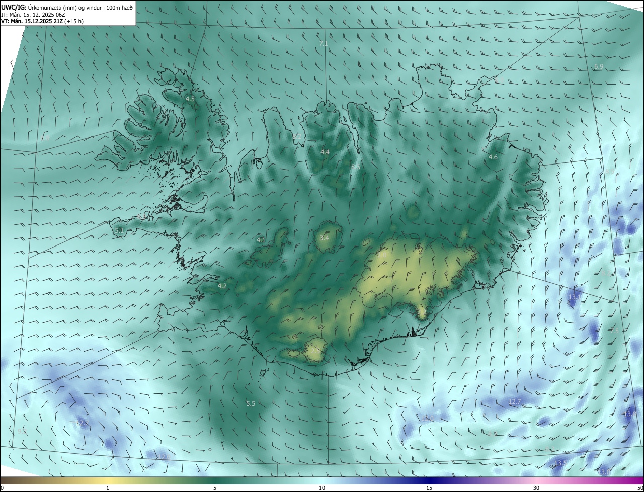
Task: Click the 6.9 value label
Action: tap(599, 67)
